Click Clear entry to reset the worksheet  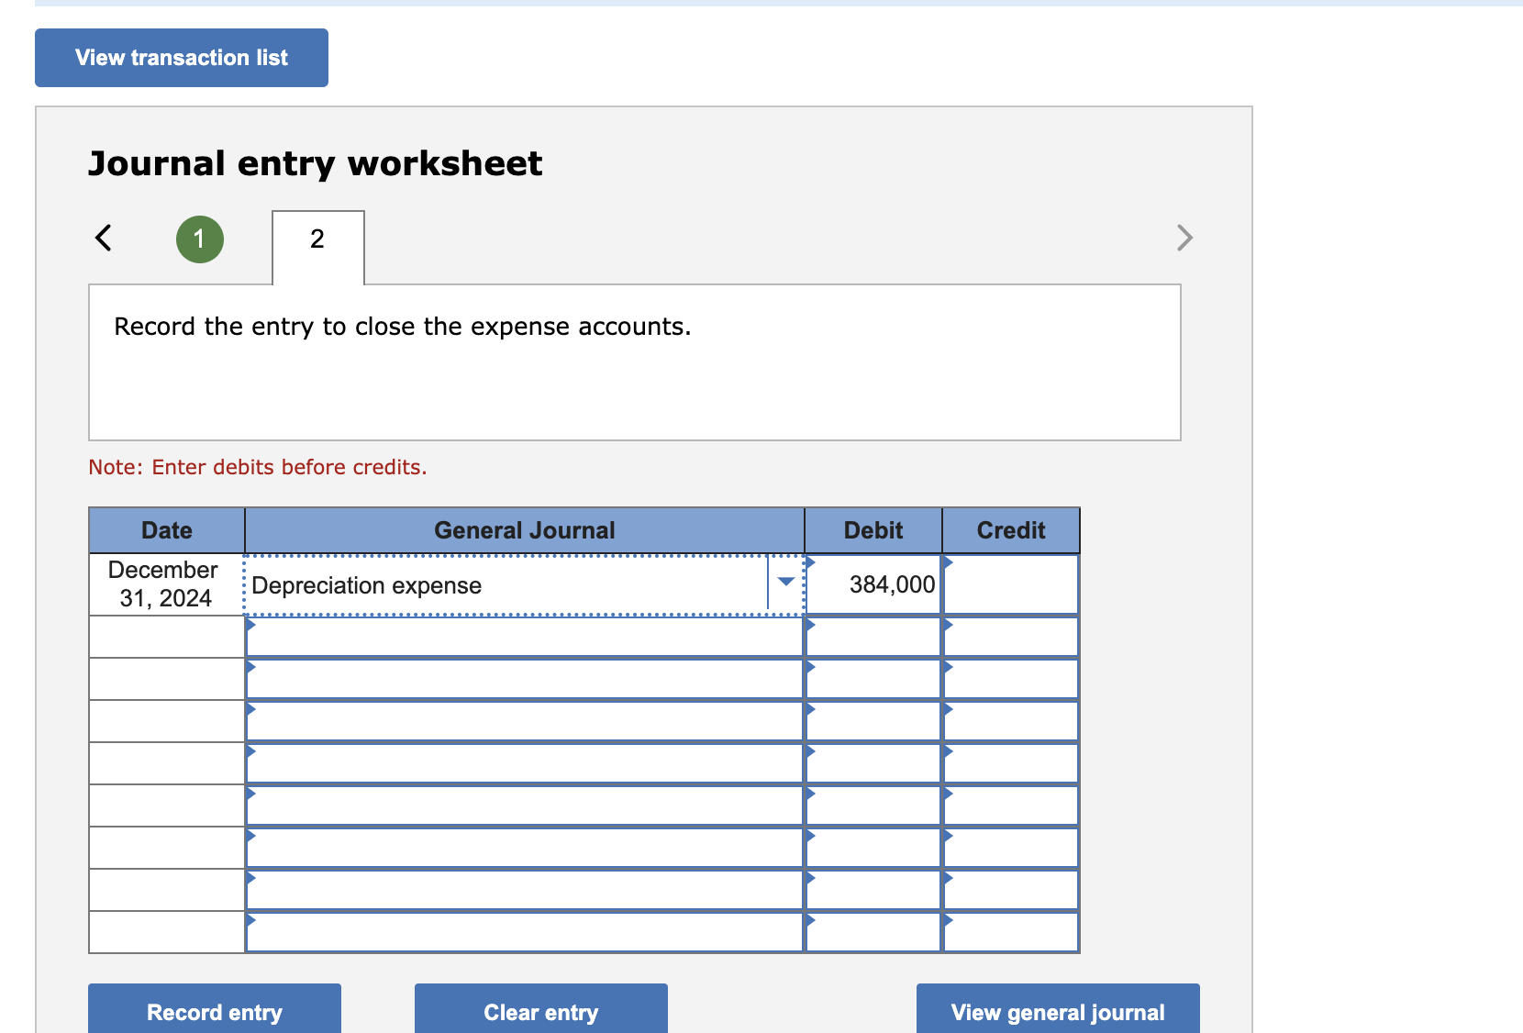pyautogui.click(x=540, y=1012)
